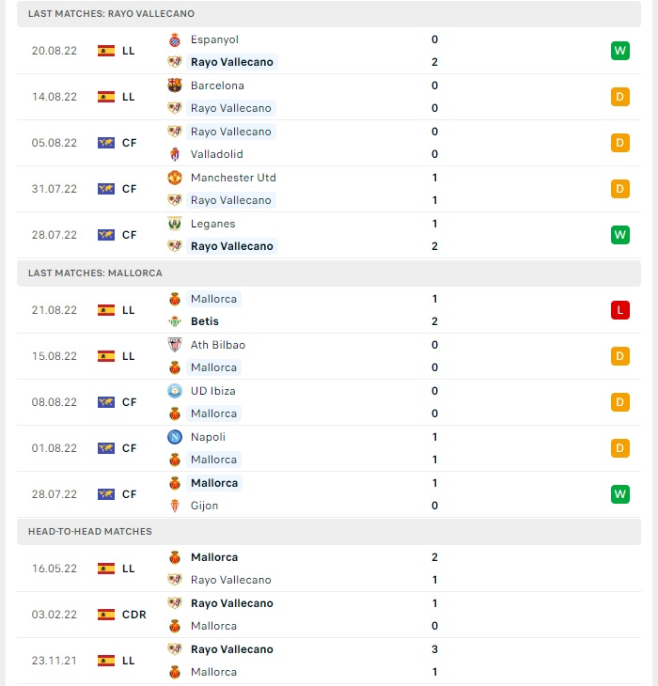
Task: Click the Napoli club crest icon
Action: [x=175, y=437]
